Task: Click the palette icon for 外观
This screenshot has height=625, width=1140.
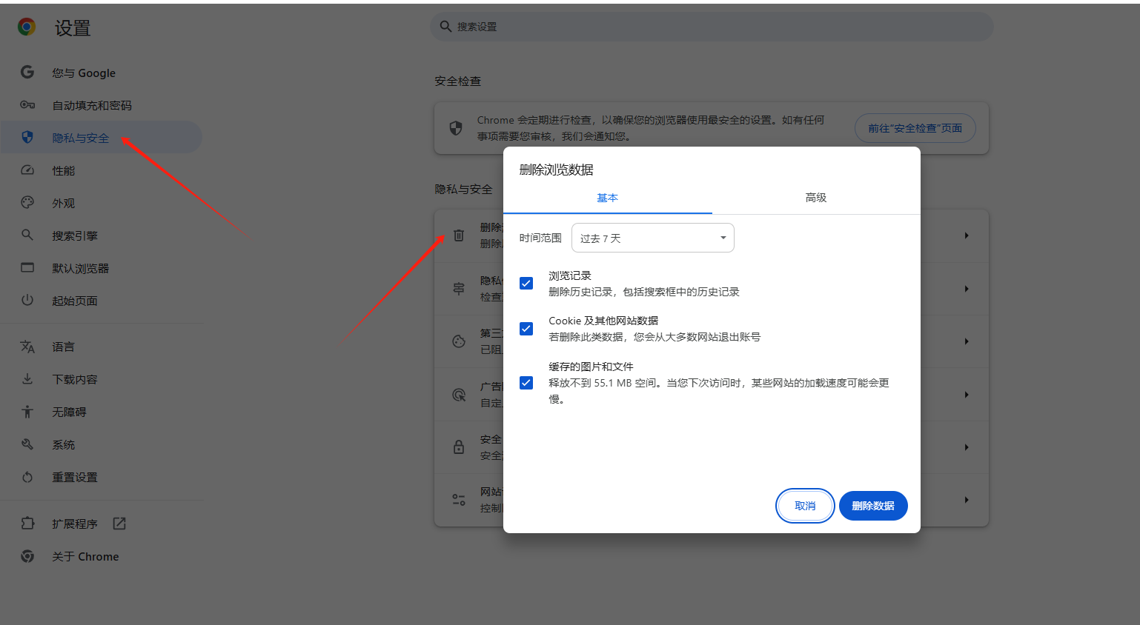Action: (27, 202)
